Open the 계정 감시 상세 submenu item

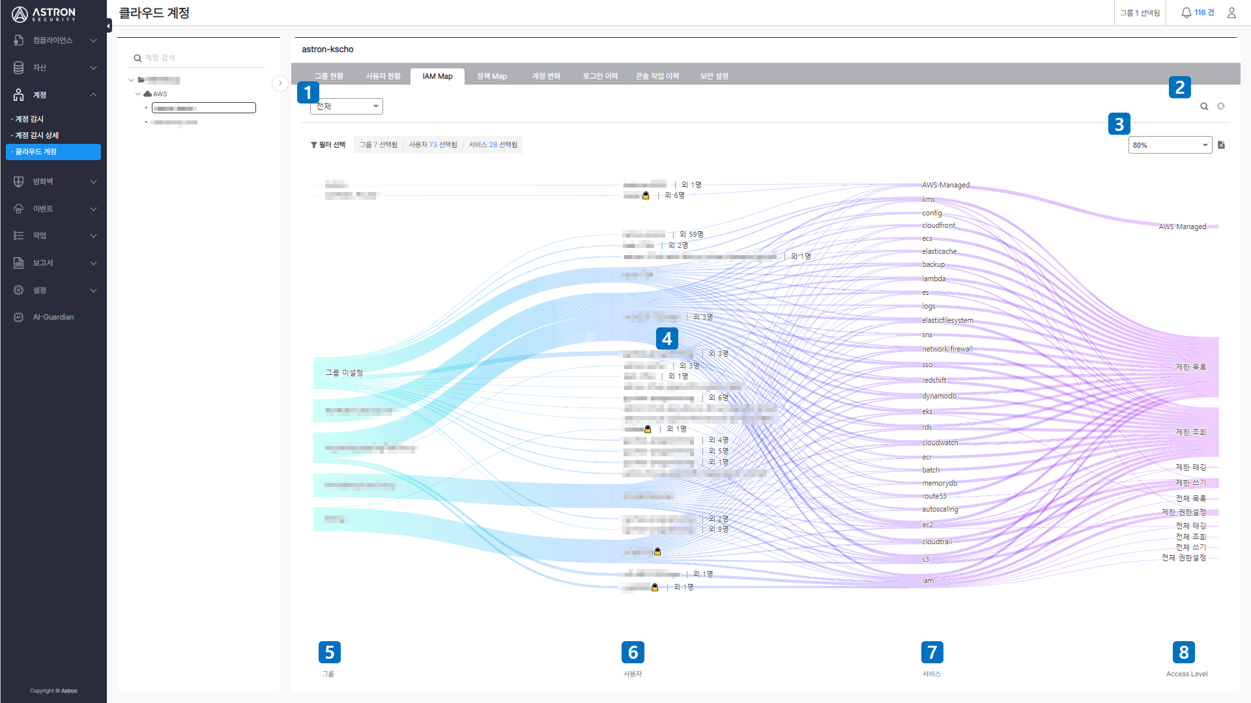(x=36, y=135)
